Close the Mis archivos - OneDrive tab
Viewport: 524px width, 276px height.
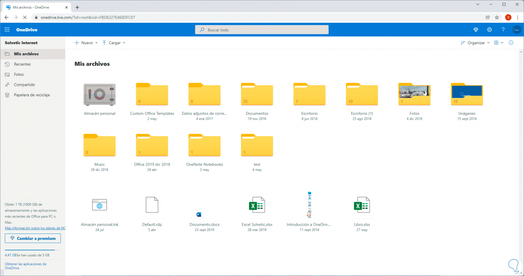point(66,7)
